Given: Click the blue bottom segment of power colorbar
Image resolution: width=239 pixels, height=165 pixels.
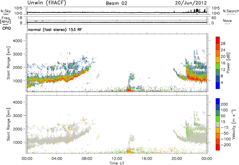Looking at the screenshot, I should (x=218, y=85).
